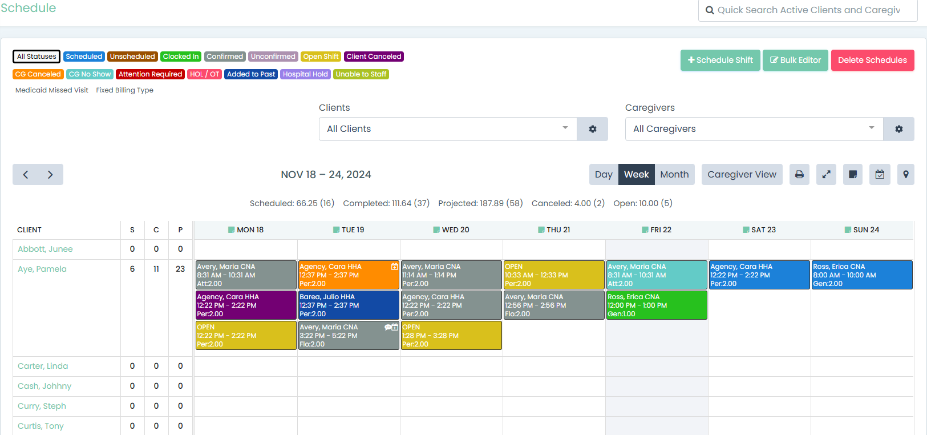This screenshot has height=435, width=927.
Task: Open the All Caregivers dropdown
Action: [x=754, y=129]
